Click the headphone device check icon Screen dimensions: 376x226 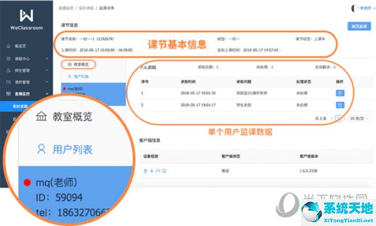(x=158, y=171)
